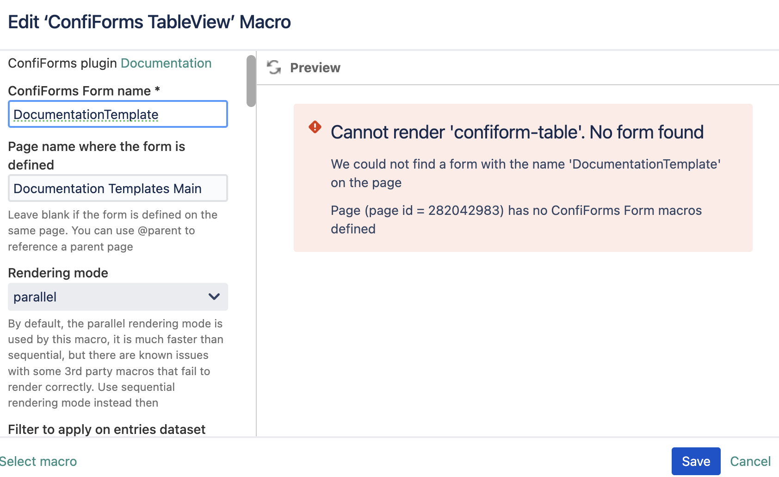Click the 'Rendering mode' label
The width and height of the screenshot is (779, 477).
58,273
